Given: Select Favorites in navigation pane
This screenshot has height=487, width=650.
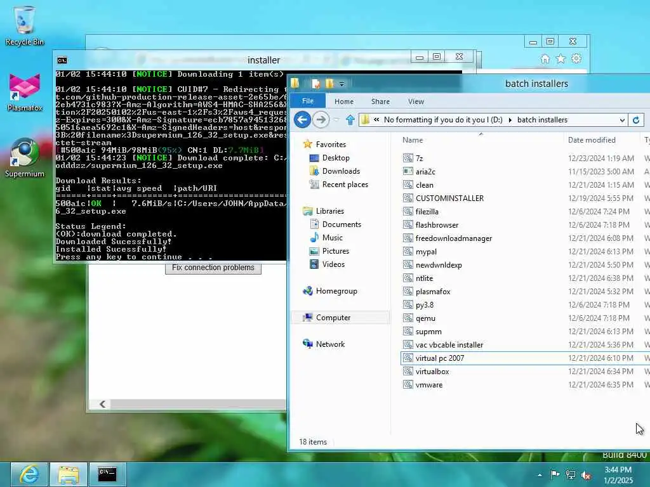Looking at the screenshot, I should coord(330,145).
